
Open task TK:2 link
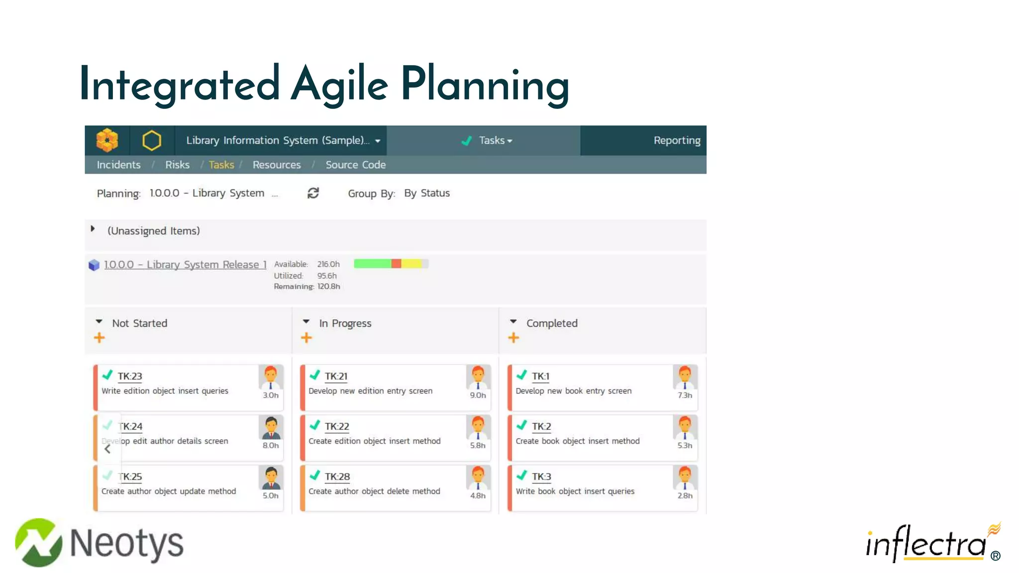[x=541, y=427]
